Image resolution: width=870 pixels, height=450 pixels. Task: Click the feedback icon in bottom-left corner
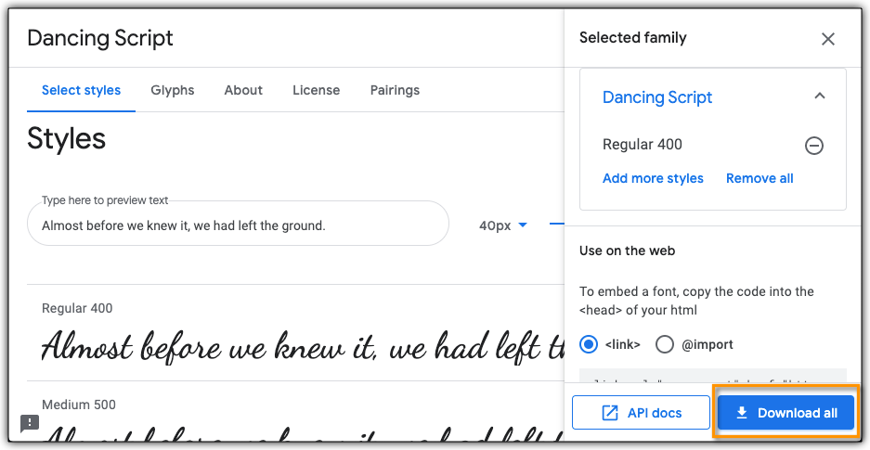[30, 423]
